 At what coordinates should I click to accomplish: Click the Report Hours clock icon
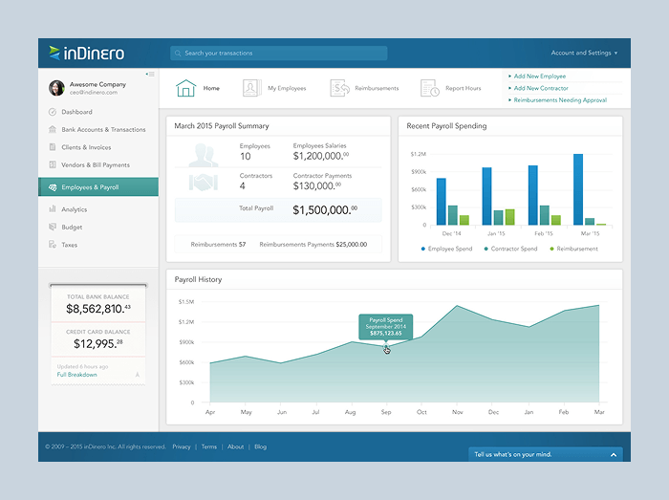click(x=430, y=88)
